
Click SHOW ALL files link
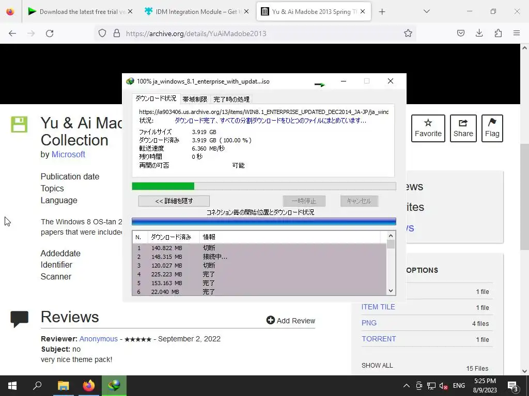(x=377, y=366)
